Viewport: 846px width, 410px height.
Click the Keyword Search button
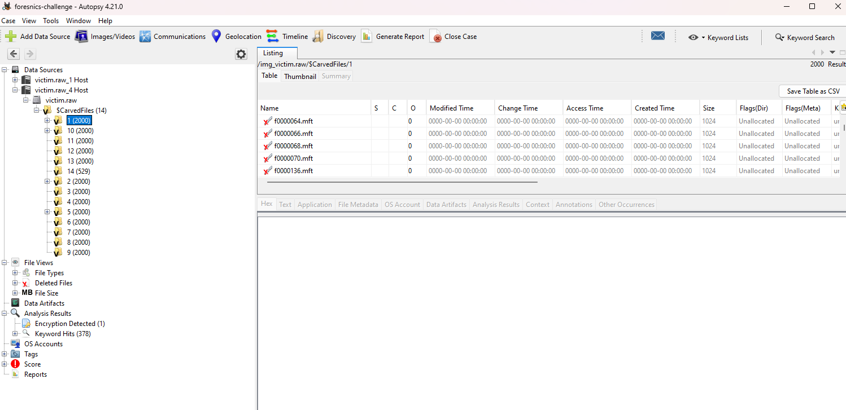(805, 38)
